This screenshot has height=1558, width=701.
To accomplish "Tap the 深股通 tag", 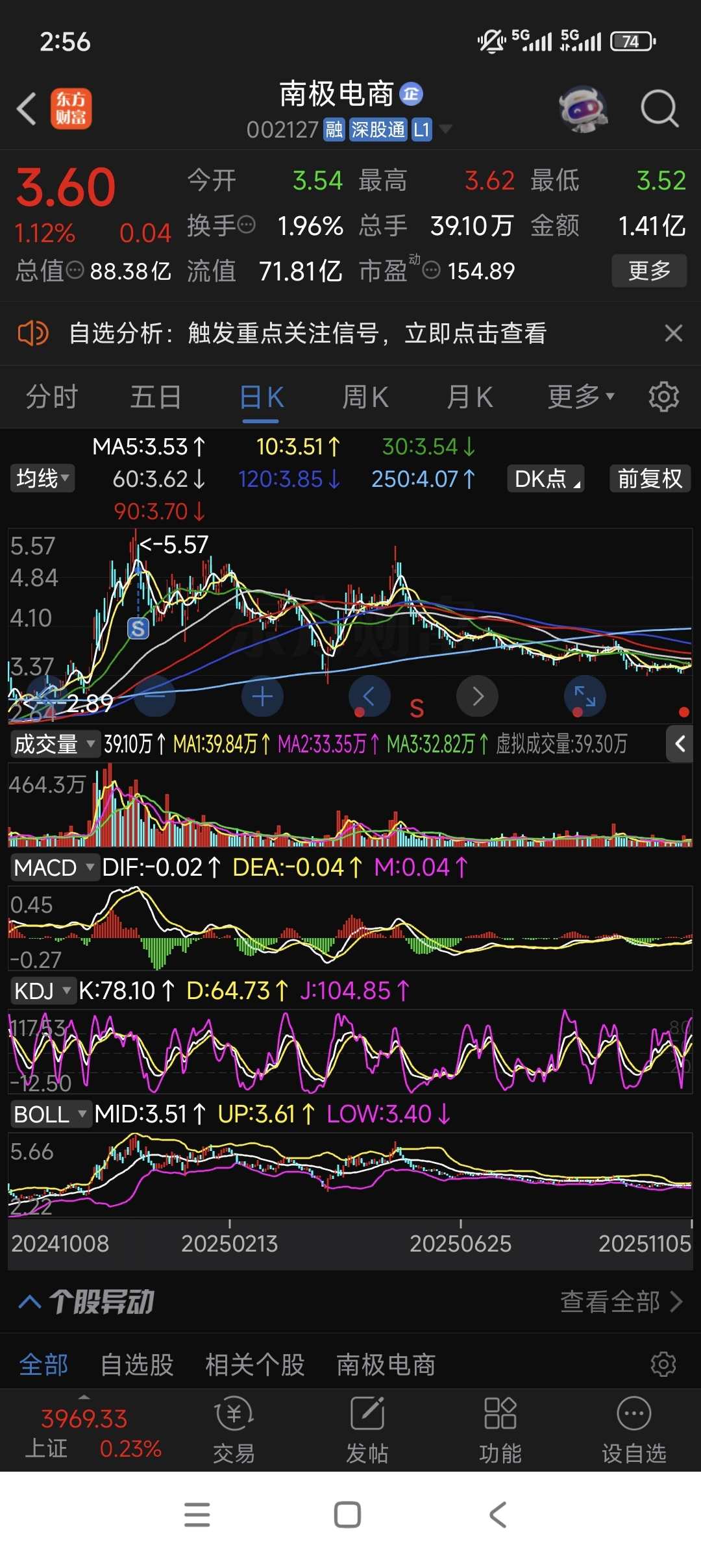I will pos(378,130).
